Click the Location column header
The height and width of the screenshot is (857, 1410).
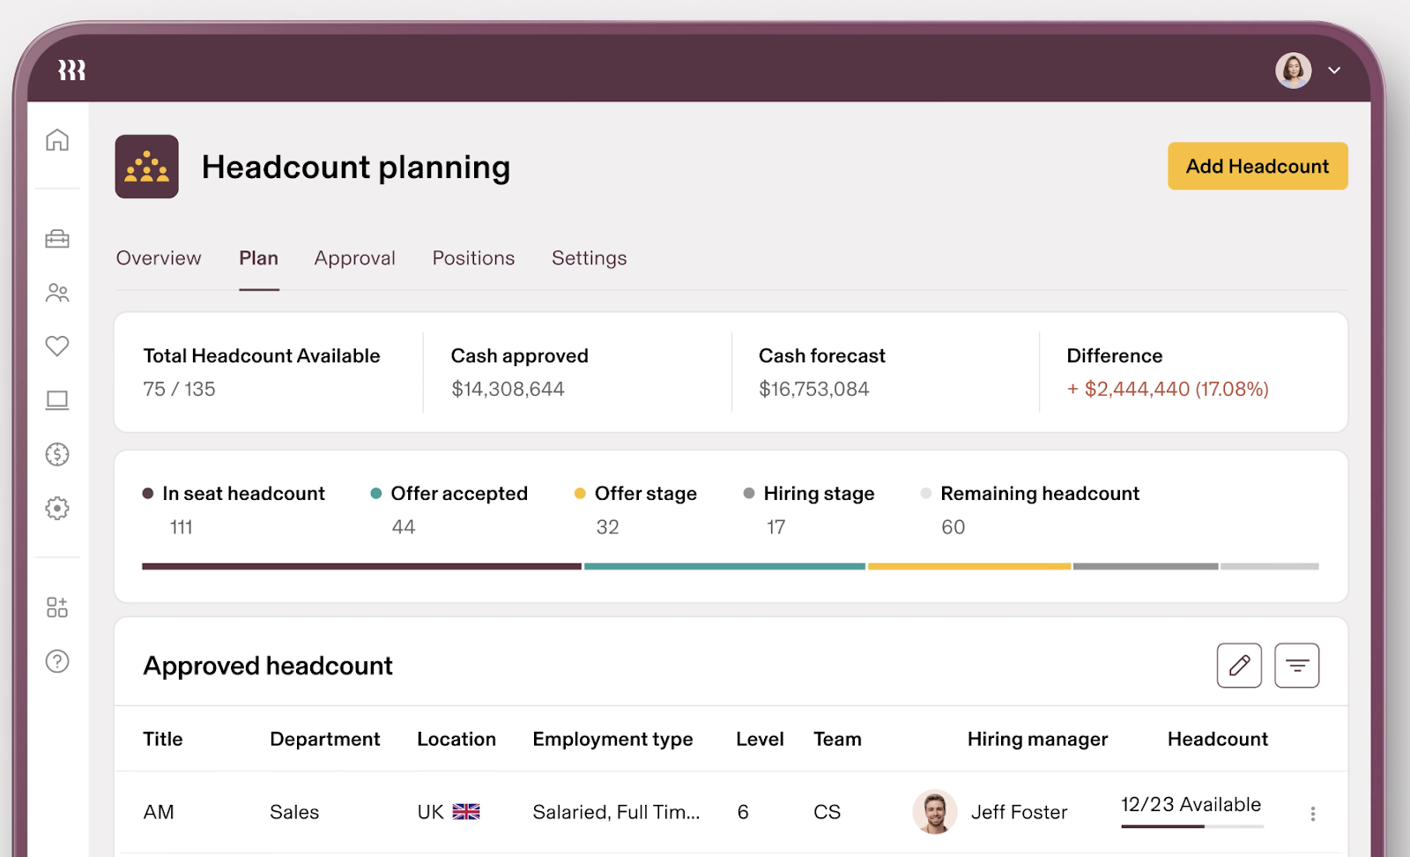pos(456,739)
